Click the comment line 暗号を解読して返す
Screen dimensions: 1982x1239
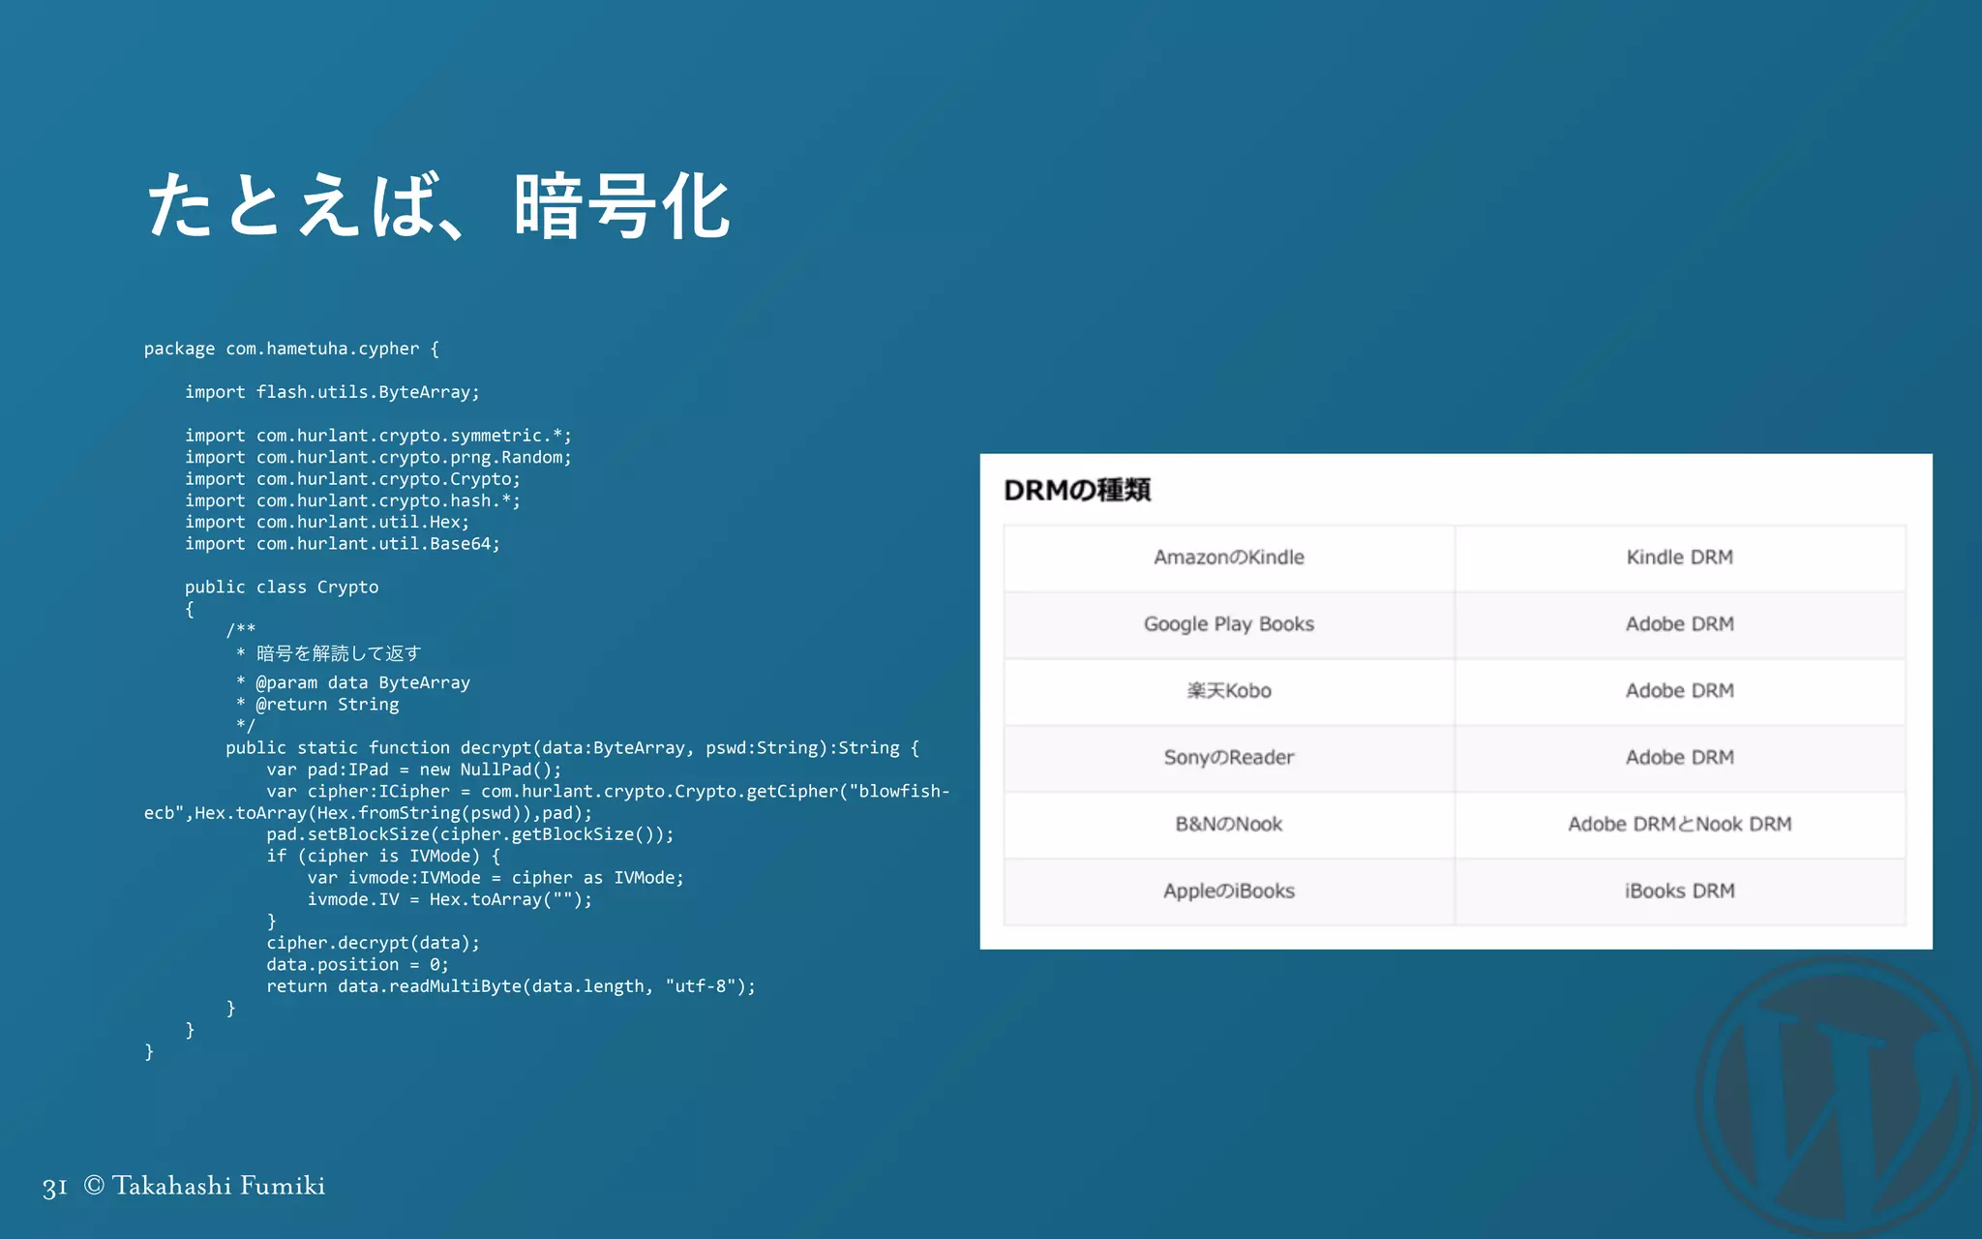pyautogui.click(x=328, y=653)
